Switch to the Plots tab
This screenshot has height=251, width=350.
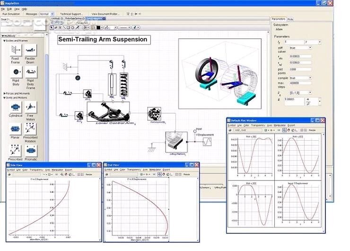pyautogui.click(x=290, y=19)
